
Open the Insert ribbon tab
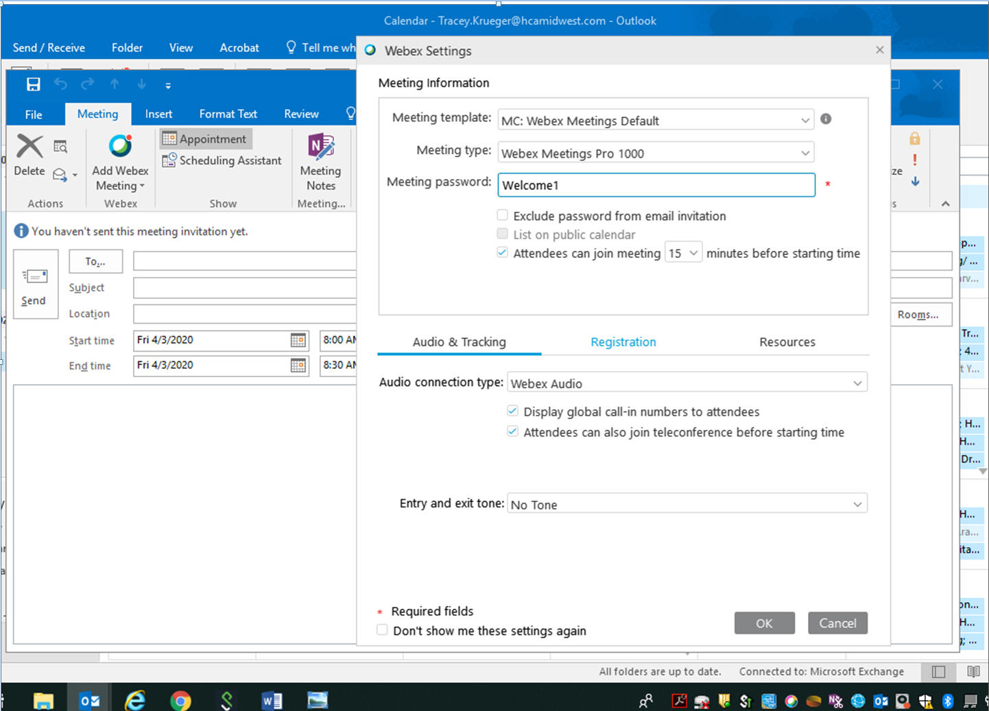(x=158, y=114)
